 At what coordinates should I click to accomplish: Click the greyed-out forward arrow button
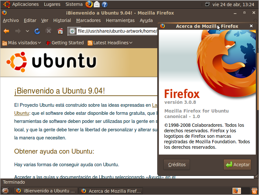(x=18, y=31)
